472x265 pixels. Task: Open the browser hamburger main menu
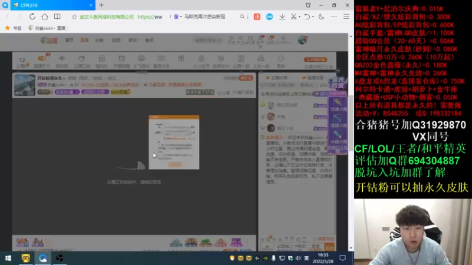pos(346,17)
